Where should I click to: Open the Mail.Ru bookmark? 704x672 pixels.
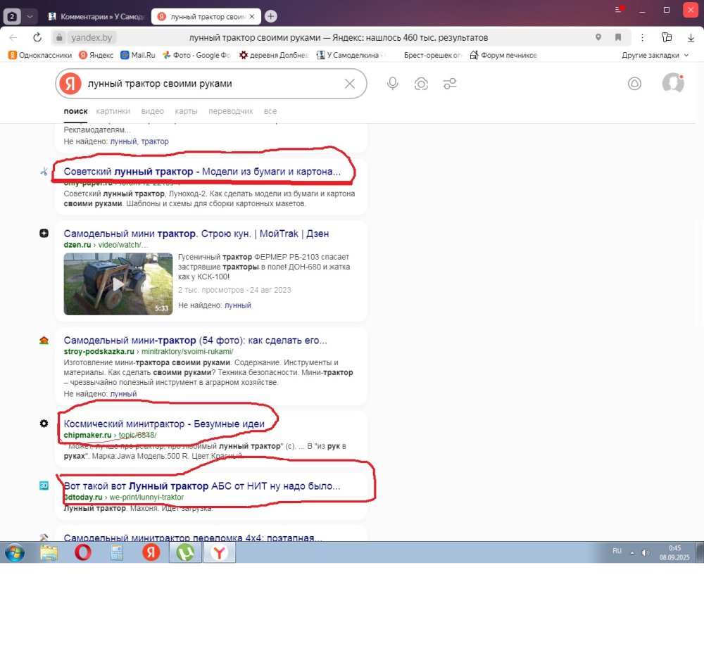click(x=138, y=55)
